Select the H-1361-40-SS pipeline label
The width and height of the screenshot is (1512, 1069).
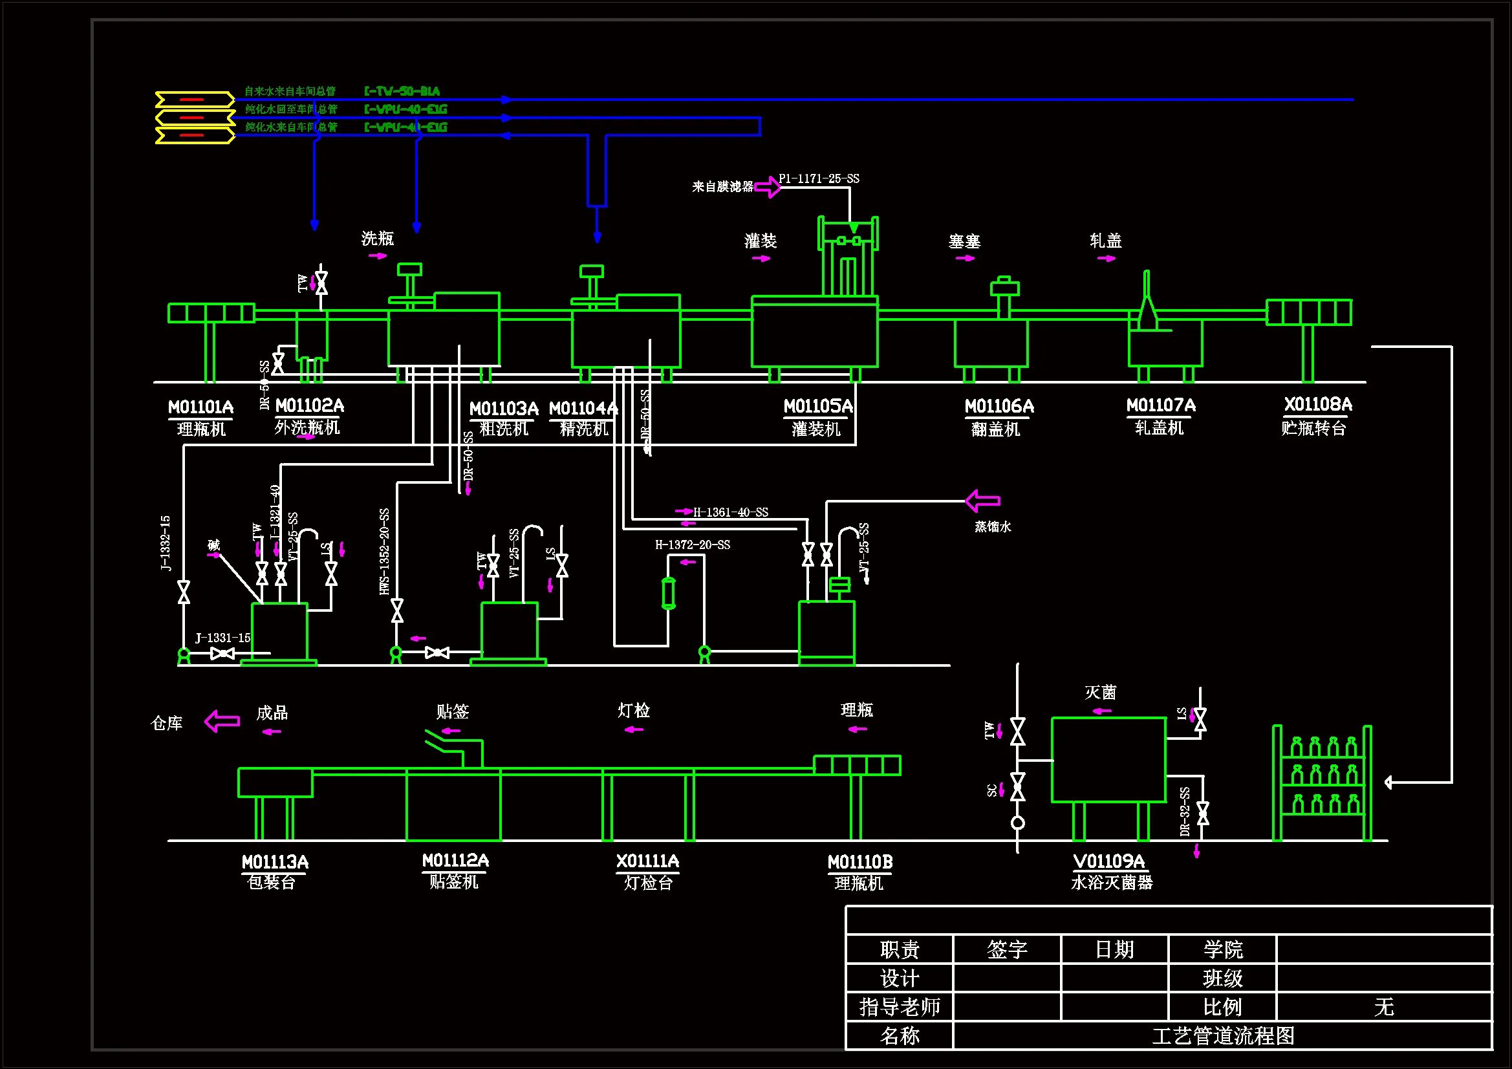tap(730, 512)
